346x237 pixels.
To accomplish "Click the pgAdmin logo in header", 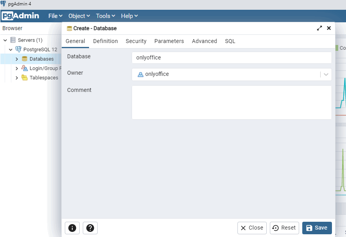I will click(x=20, y=16).
